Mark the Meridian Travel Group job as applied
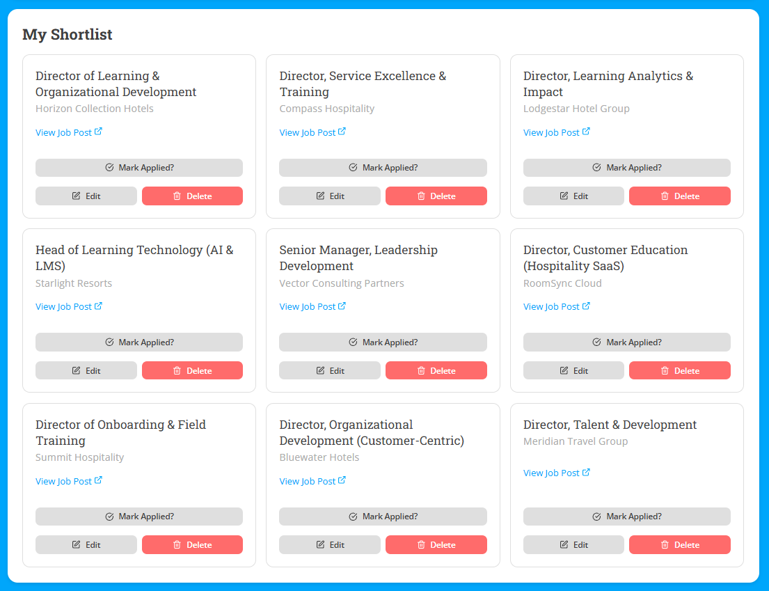This screenshot has height=591, width=769. coord(626,517)
